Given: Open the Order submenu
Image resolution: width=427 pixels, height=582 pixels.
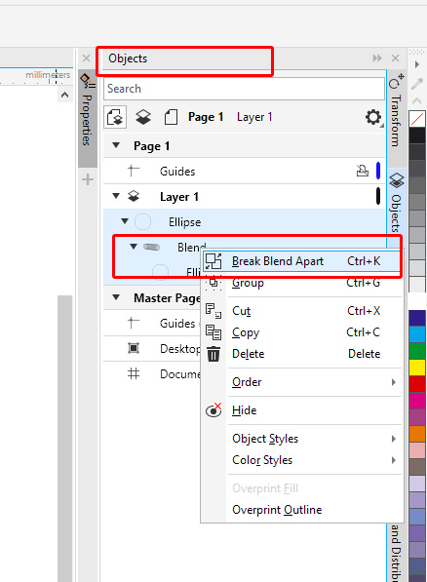Looking at the screenshot, I should click(314, 382).
